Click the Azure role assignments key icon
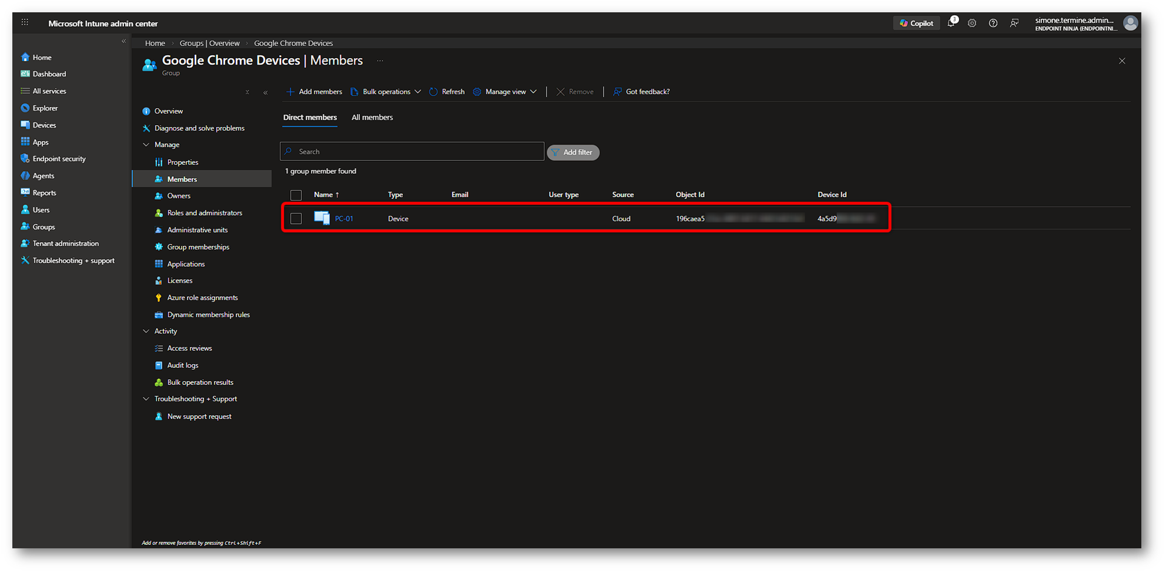 pyautogui.click(x=159, y=297)
